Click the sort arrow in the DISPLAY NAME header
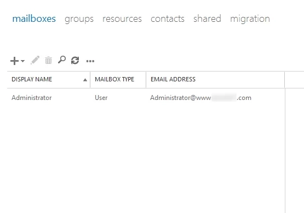The width and height of the screenshot is (304, 213). [x=85, y=80]
